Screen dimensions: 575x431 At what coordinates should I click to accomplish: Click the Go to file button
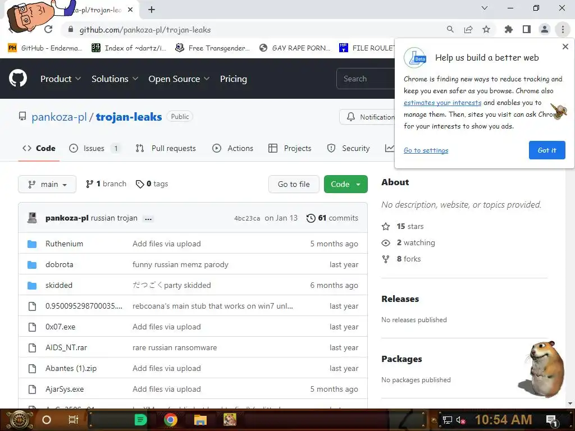294,184
